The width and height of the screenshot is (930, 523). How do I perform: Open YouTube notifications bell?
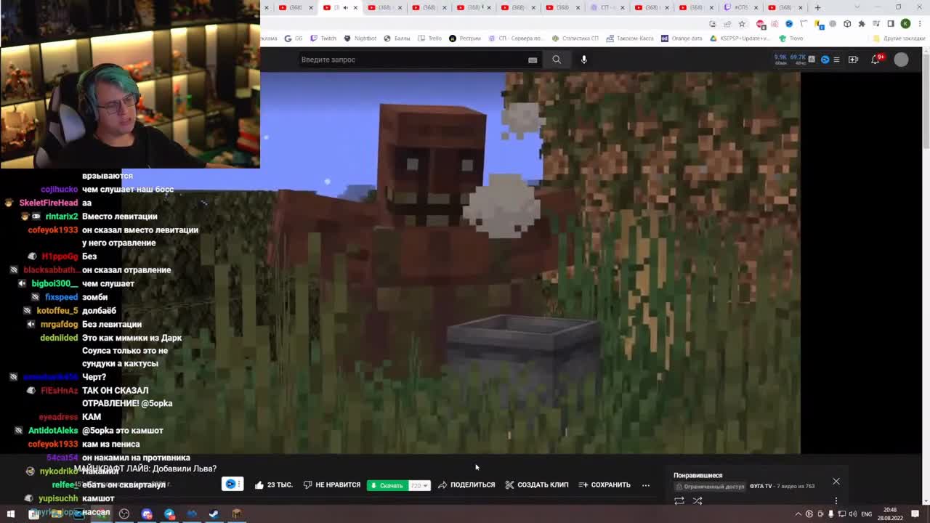click(876, 60)
